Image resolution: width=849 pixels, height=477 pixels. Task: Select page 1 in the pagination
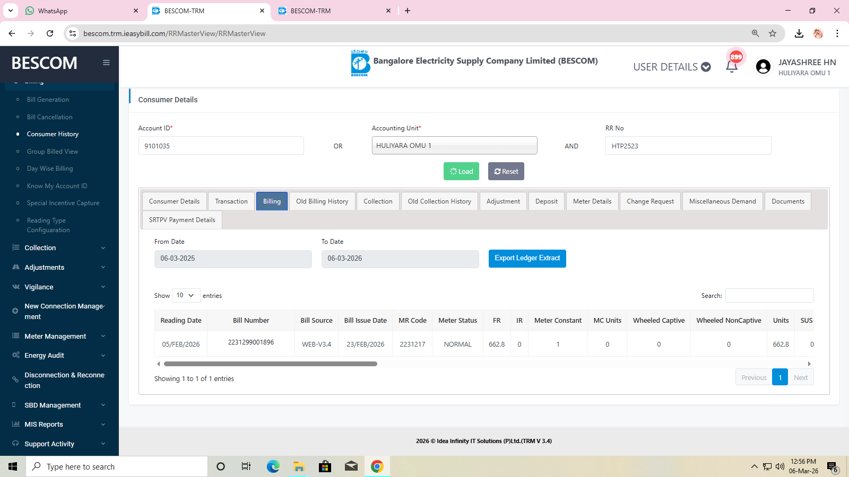780,377
